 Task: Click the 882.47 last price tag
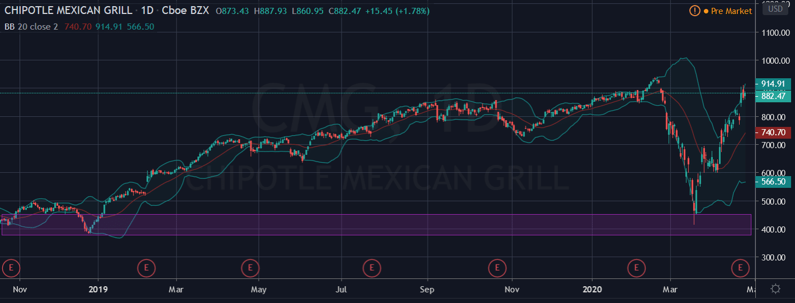tap(773, 96)
